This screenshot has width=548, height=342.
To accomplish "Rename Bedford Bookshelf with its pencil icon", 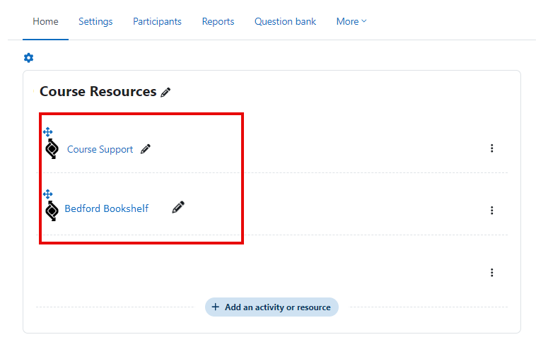I will pyautogui.click(x=178, y=207).
